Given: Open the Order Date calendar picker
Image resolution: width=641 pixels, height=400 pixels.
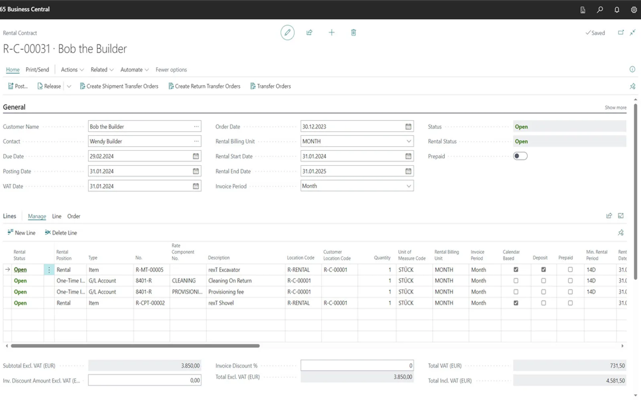Looking at the screenshot, I should [x=408, y=126].
